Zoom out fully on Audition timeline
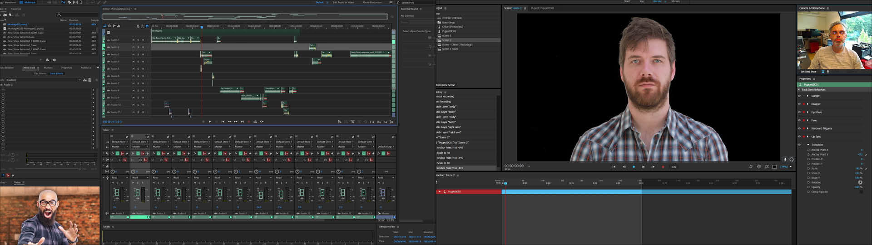This screenshot has height=245, width=872. (x=366, y=122)
